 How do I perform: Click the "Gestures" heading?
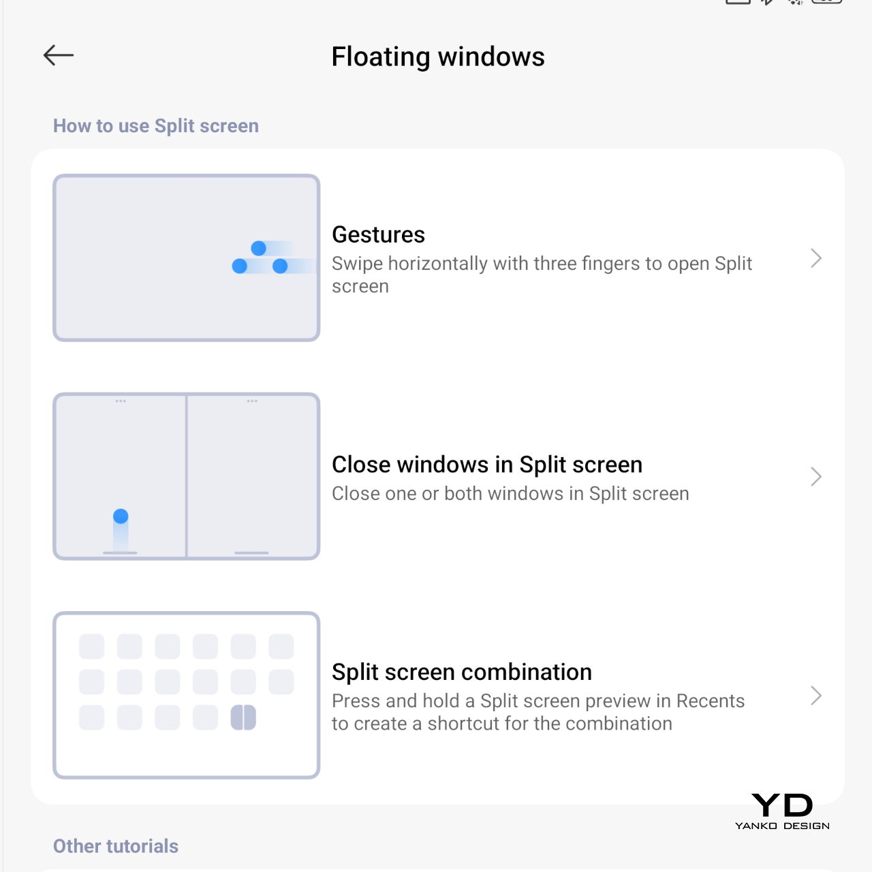point(378,234)
